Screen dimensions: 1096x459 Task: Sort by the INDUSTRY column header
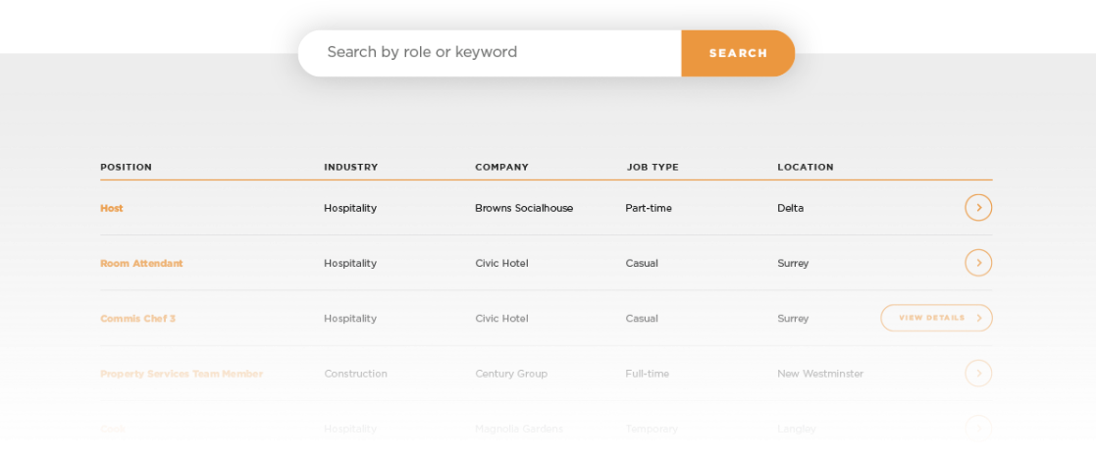pos(351,167)
